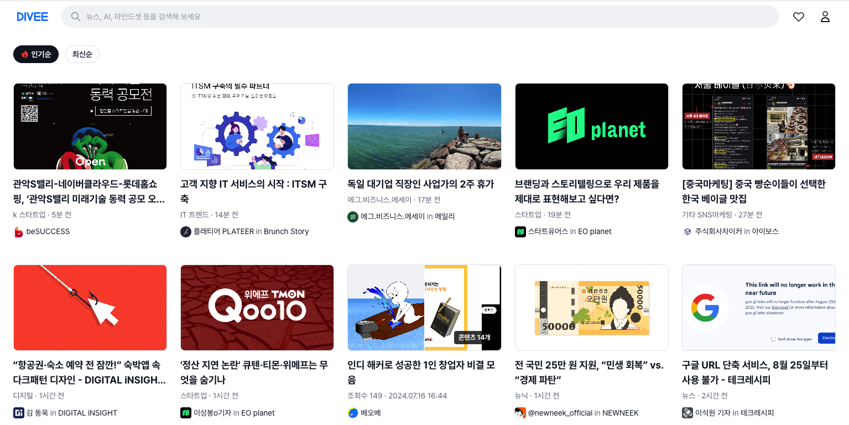Click the 콘텐츠 14개 badge
The width and height of the screenshot is (849, 425).
pos(474,338)
